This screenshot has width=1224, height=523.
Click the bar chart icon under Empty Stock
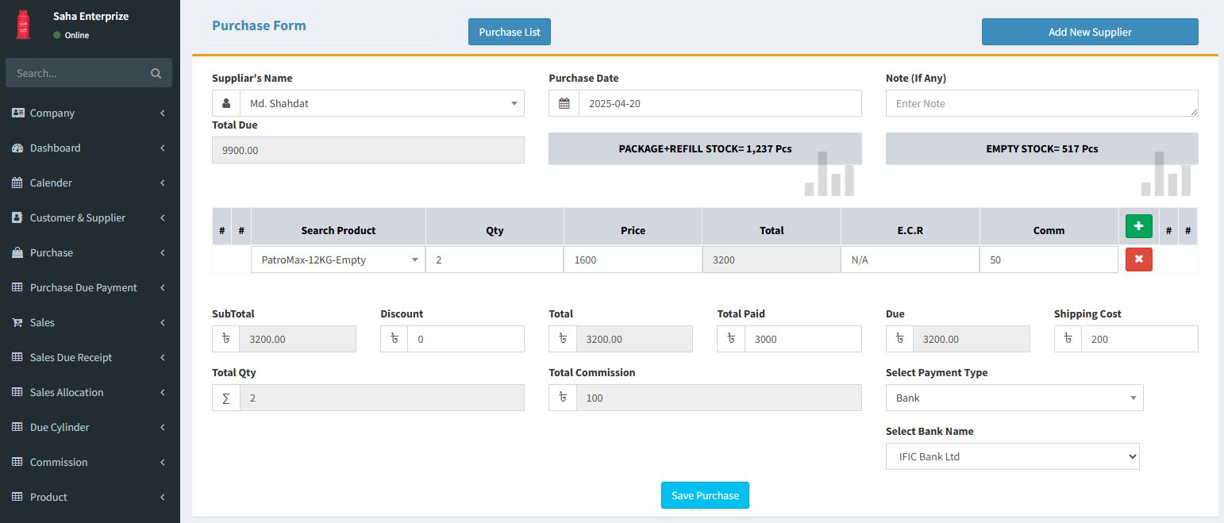pos(1166,174)
